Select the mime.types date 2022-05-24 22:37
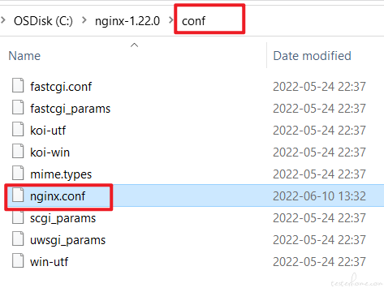This screenshot has width=384, height=292. click(x=319, y=174)
